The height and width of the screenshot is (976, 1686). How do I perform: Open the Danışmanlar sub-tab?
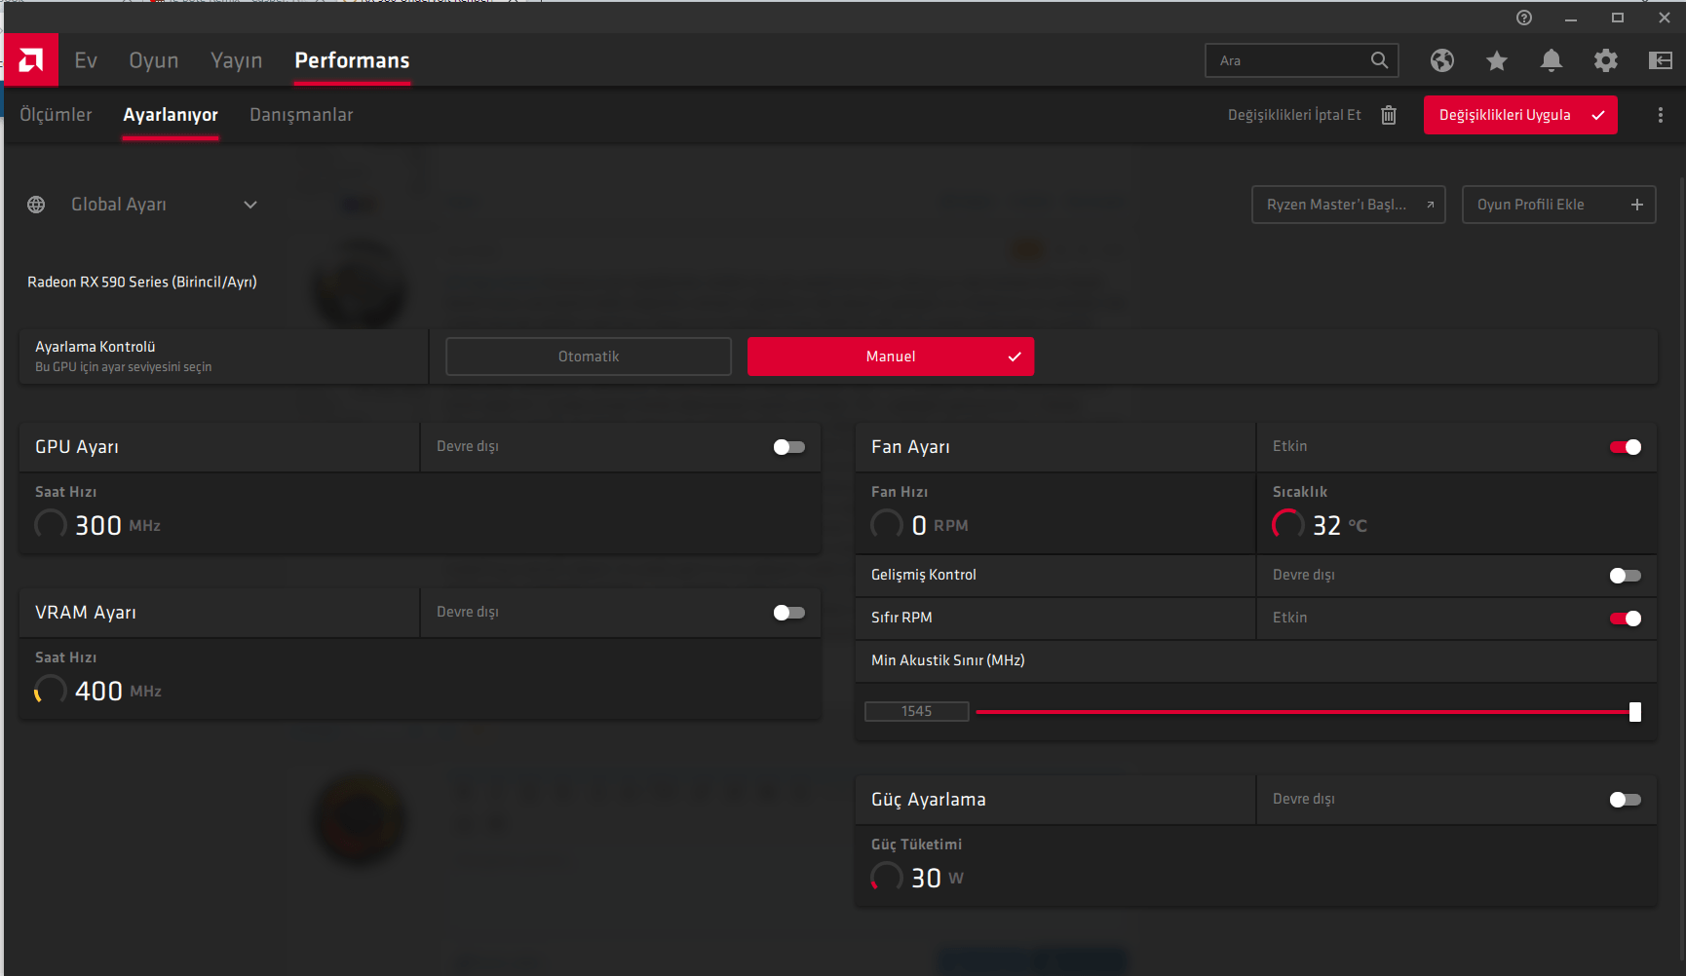301,115
